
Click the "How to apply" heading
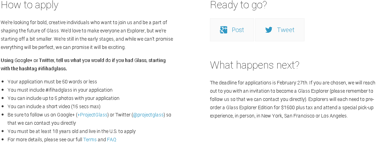point(30,5)
